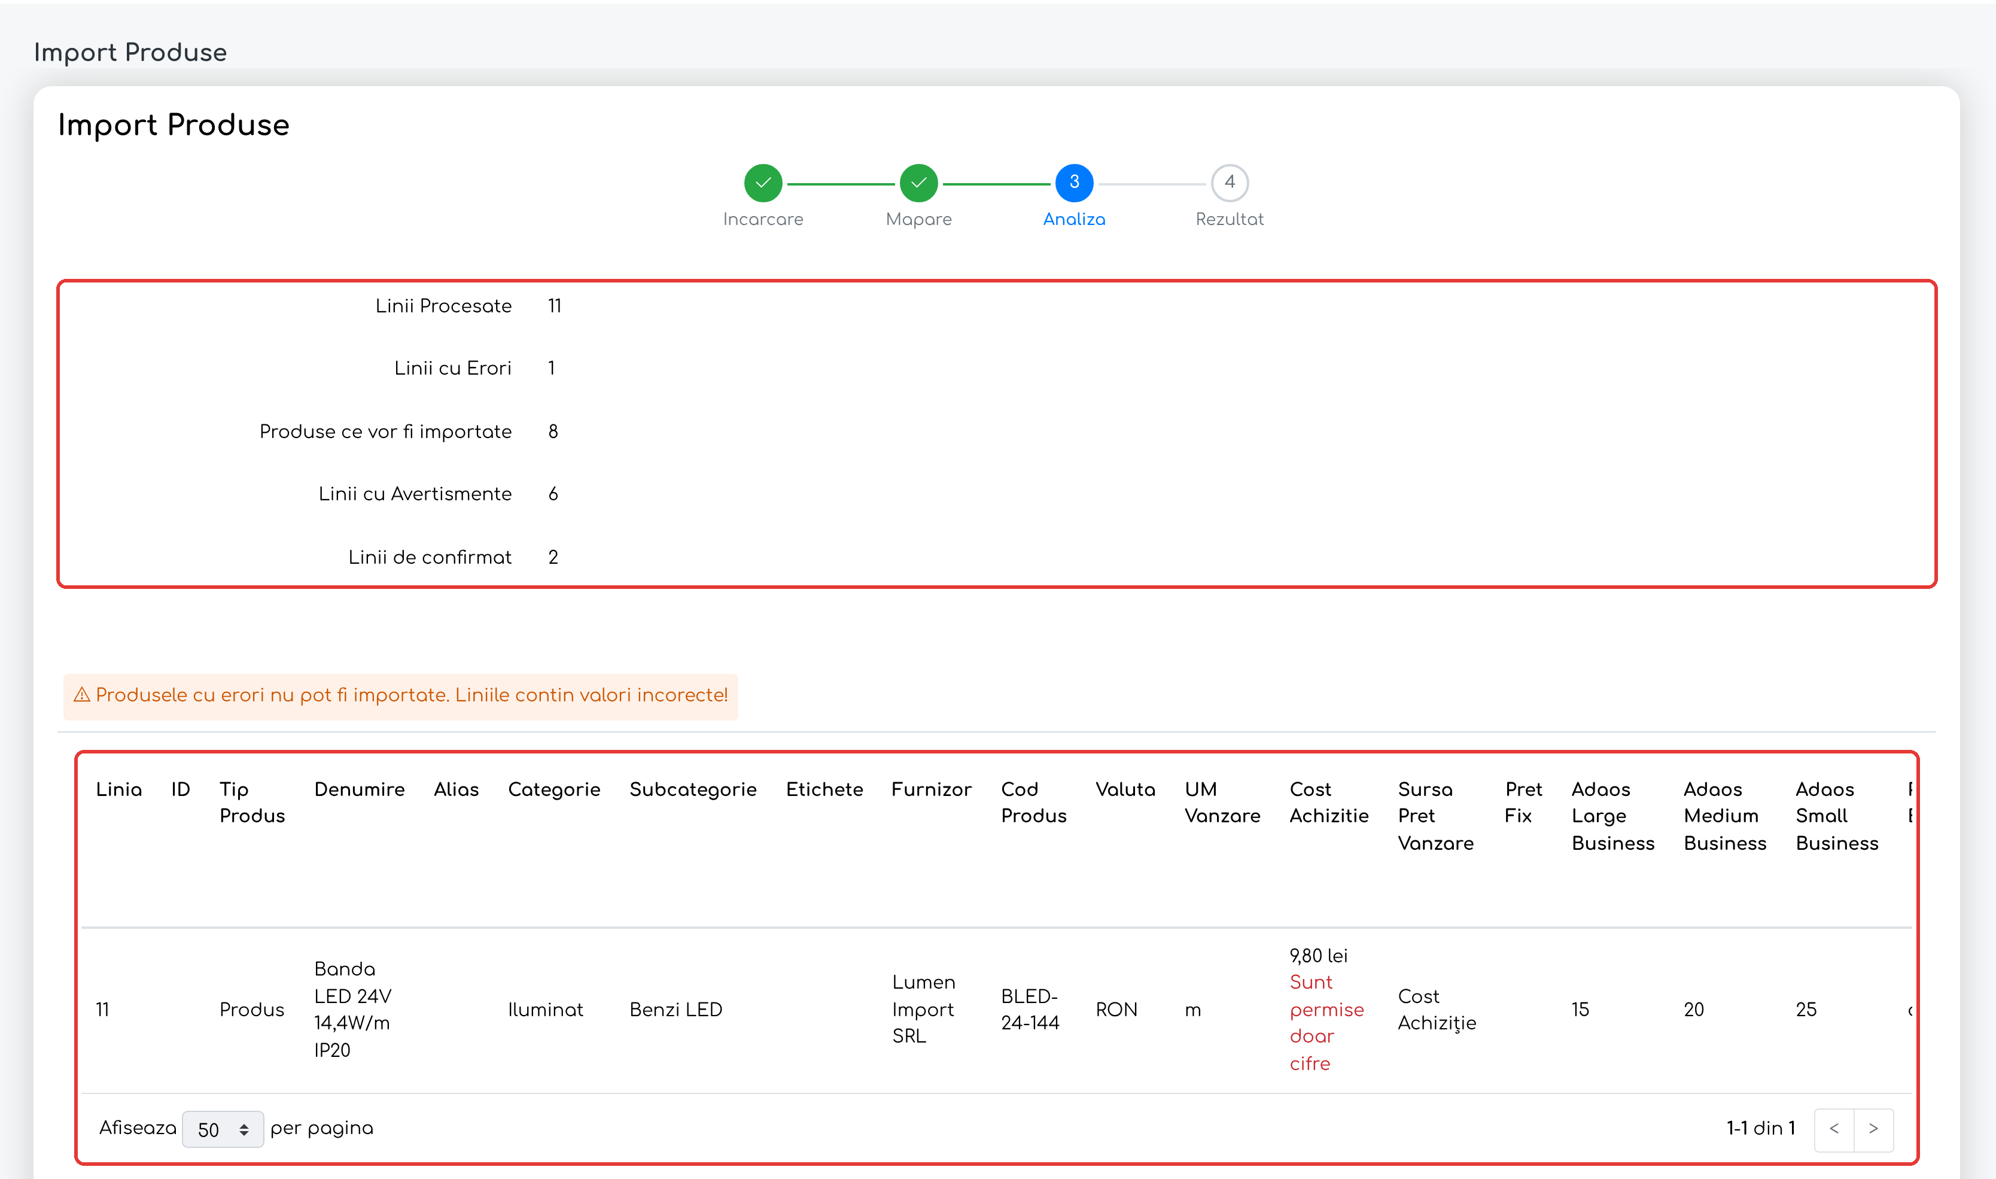Click the Mapare step checkmark circle
Viewport: 1996px width, 1179px height.
(x=918, y=183)
